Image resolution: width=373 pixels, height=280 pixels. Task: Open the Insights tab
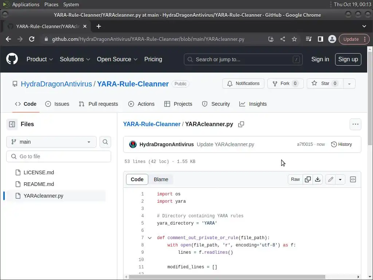coord(253,104)
